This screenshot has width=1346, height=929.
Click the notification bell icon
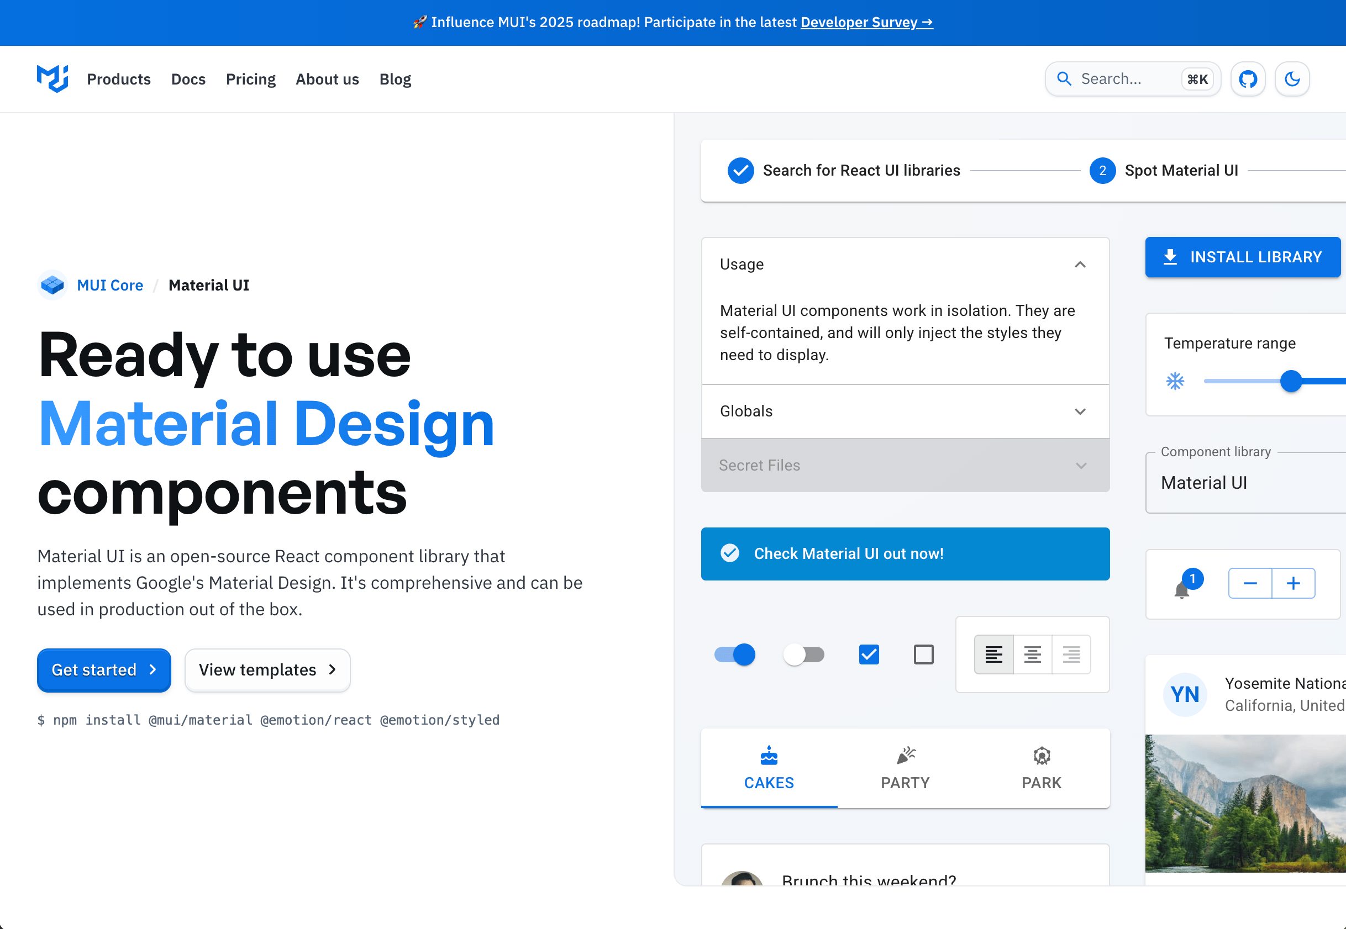[1181, 590]
